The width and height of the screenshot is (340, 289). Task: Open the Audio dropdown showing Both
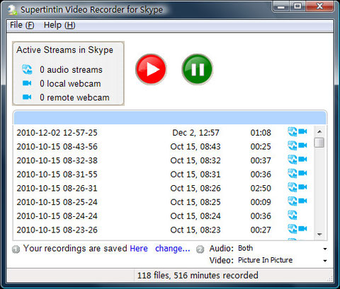coord(325,249)
